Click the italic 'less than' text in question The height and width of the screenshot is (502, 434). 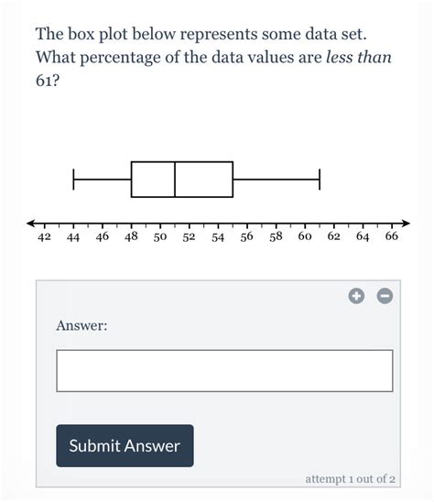pos(359,58)
